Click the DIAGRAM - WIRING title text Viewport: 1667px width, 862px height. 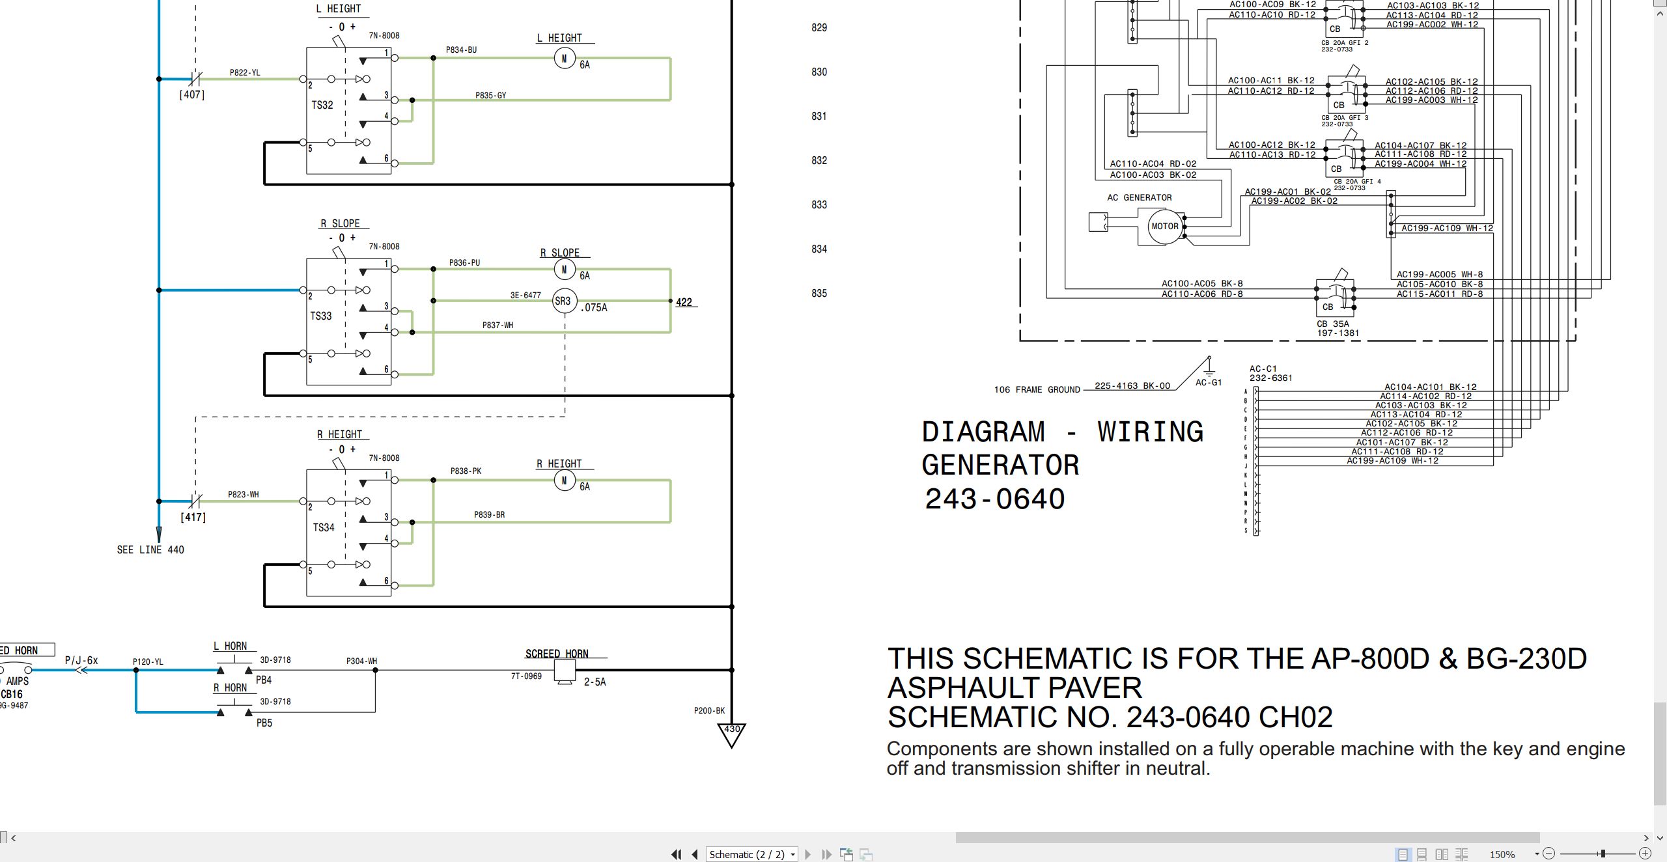[1063, 432]
